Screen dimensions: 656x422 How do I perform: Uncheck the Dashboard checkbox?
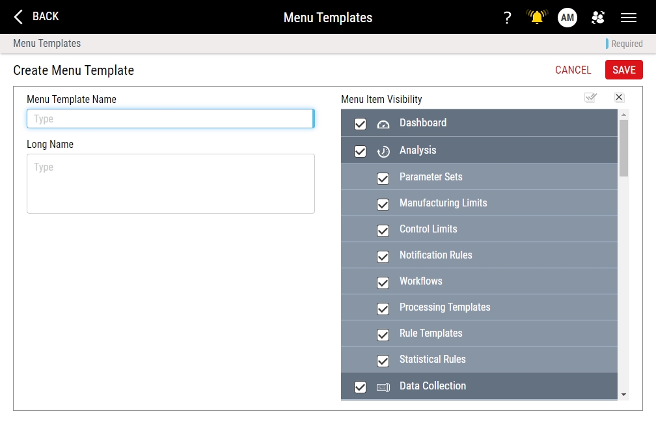[360, 124]
